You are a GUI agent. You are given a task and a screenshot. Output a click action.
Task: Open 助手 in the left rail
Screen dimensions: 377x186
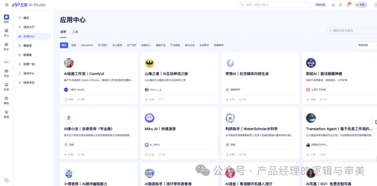coord(6,46)
